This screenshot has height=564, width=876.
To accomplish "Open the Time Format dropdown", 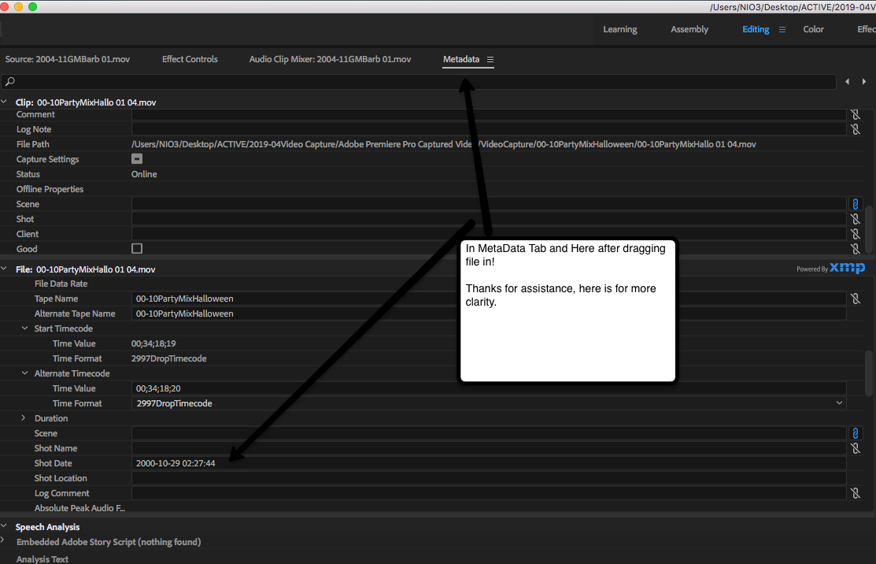I will point(839,403).
